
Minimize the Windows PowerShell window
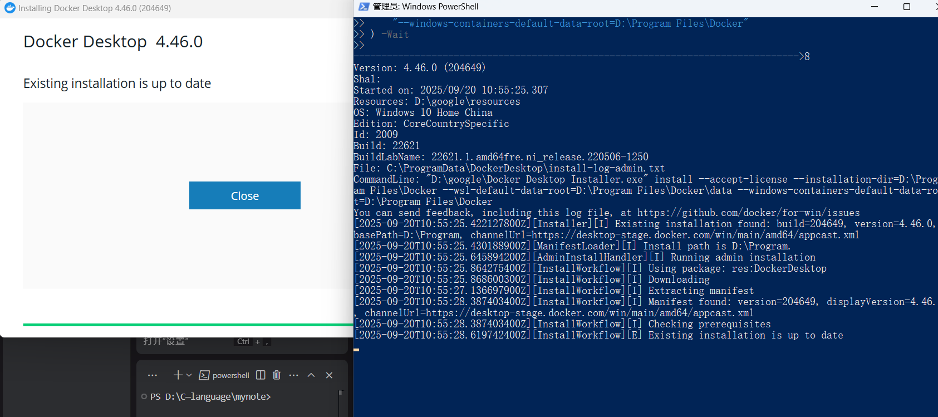tap(875, 7)
